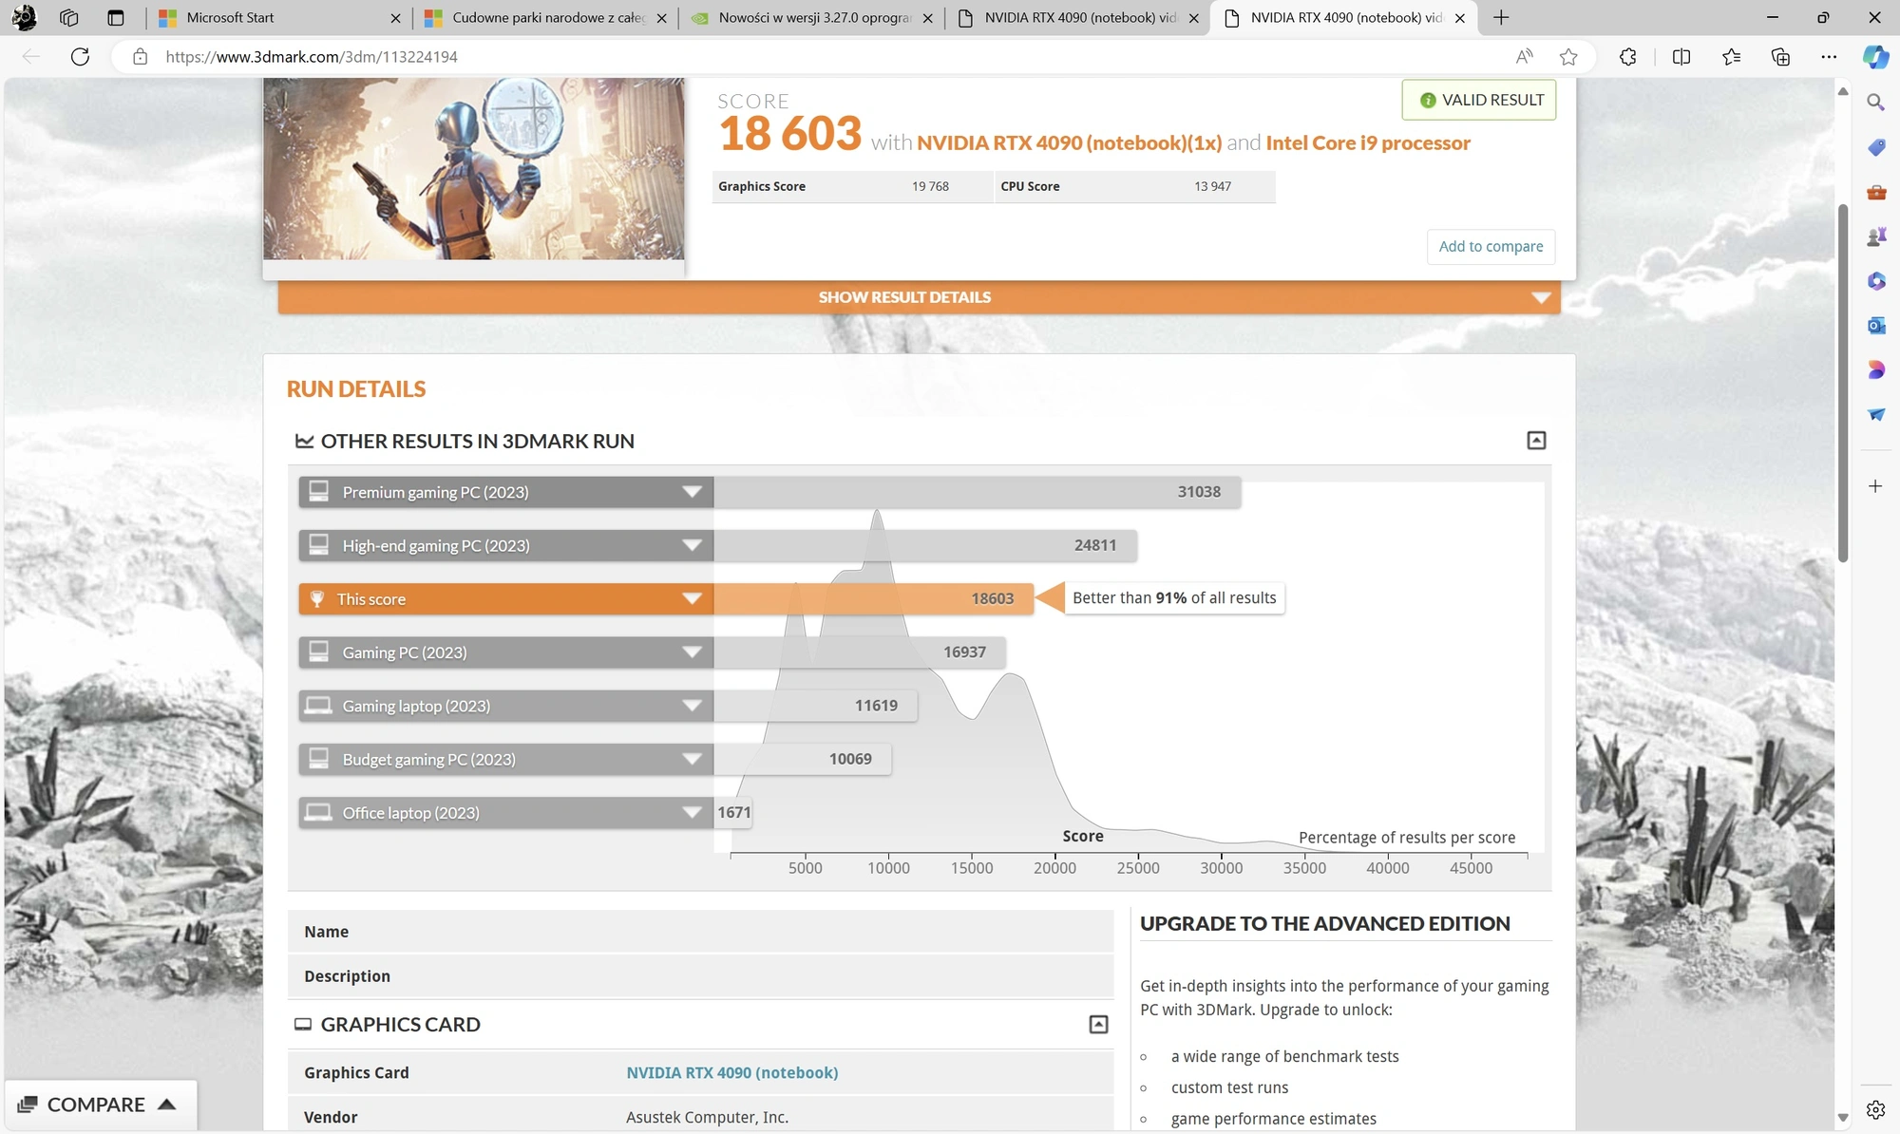Close the Microsoft Start tab

pos(395,18)
